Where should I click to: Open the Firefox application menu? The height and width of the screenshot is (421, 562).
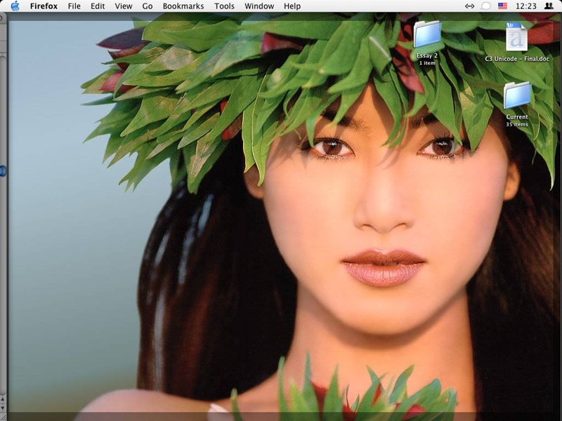coord(44,6)
